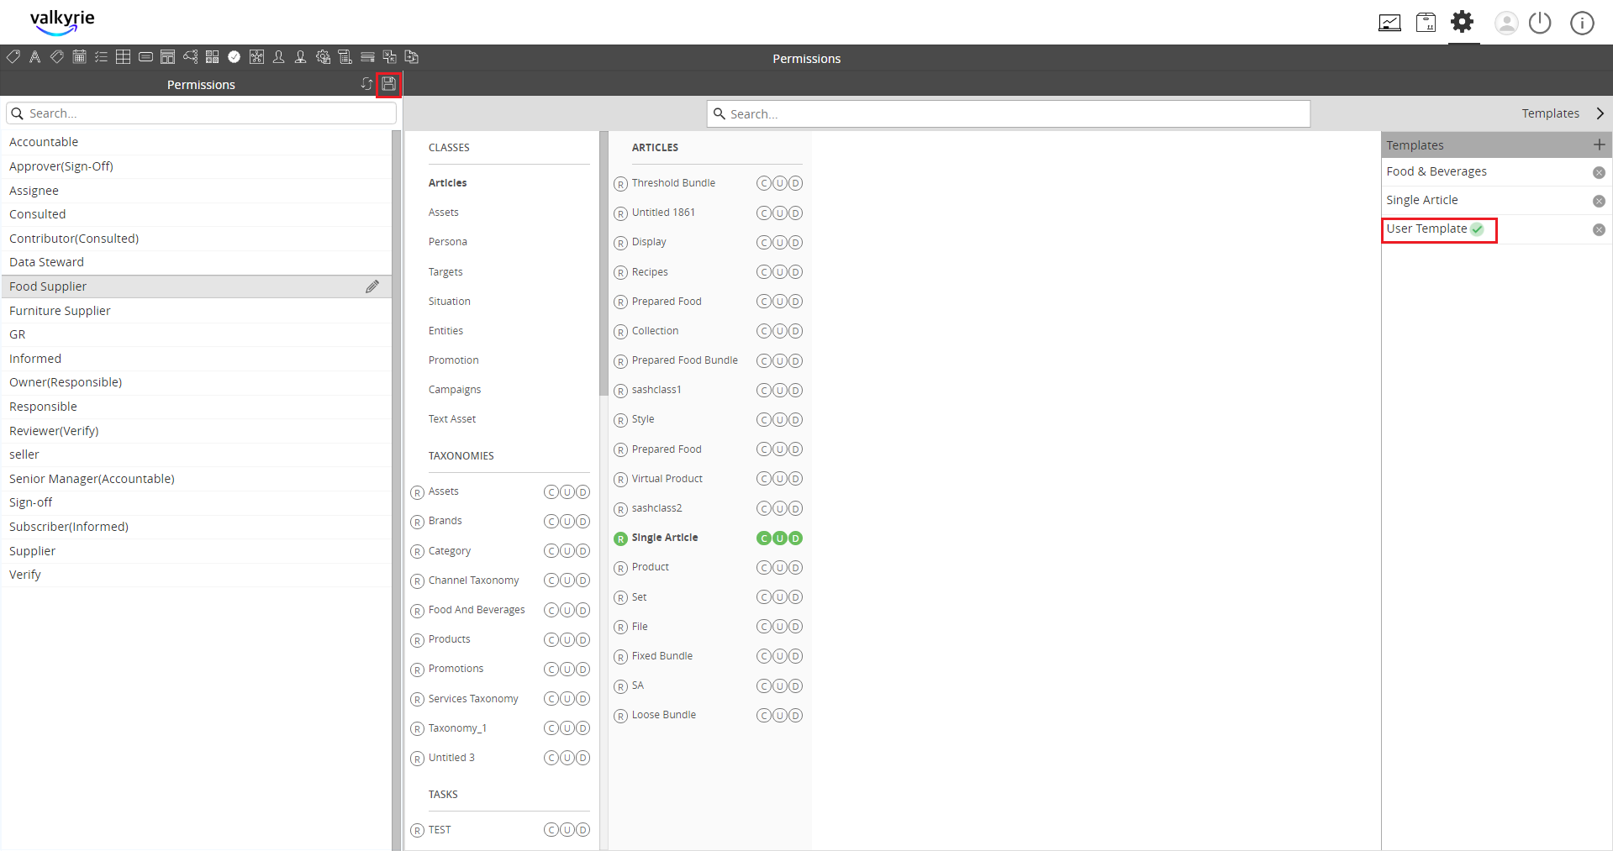Click the center permissions search field
This screenshot has height=851, width=1613.
(x=1009, y=113)
